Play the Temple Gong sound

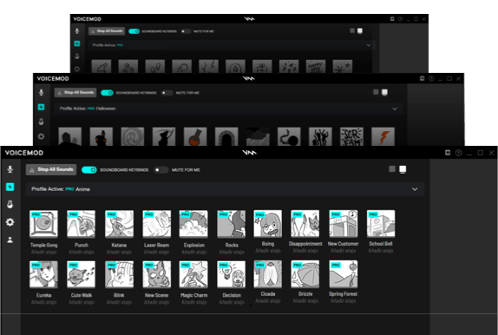44,223
